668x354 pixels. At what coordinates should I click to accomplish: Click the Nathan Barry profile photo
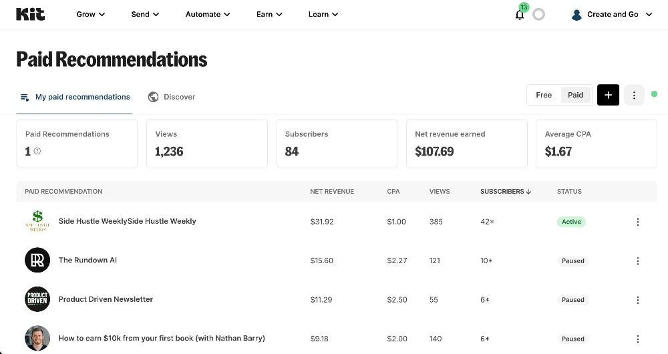tap(37, 338)
